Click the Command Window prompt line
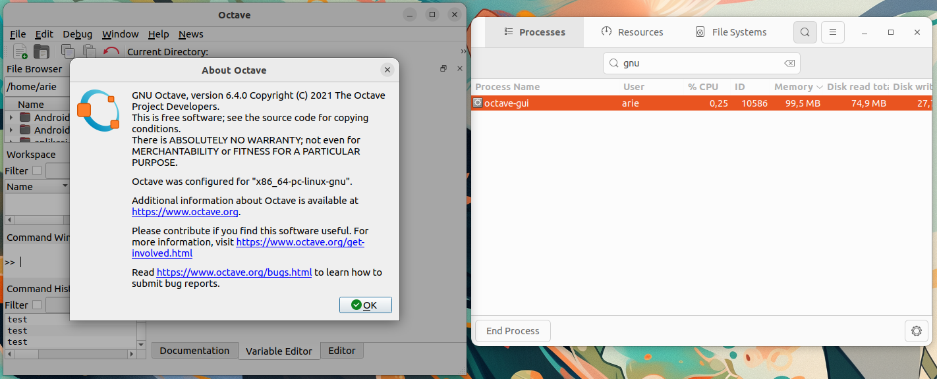This screenshot has height=379, width=937. [x=36, y=262]
